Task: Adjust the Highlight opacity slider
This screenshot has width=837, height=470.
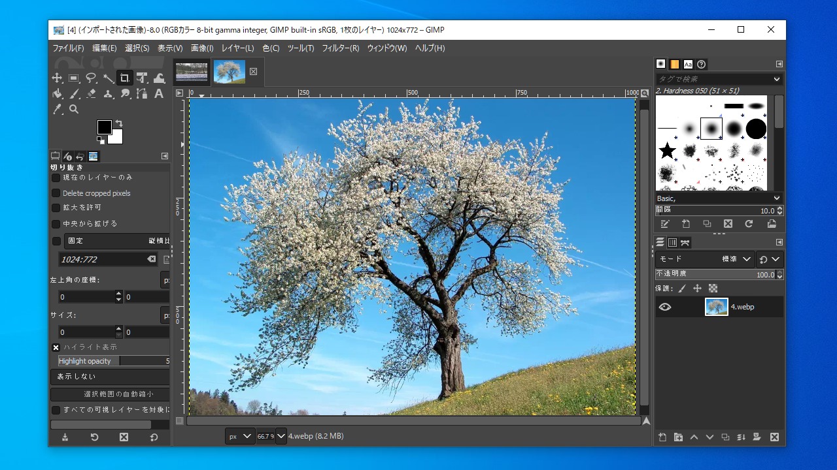Action: (x=114, y=361)
